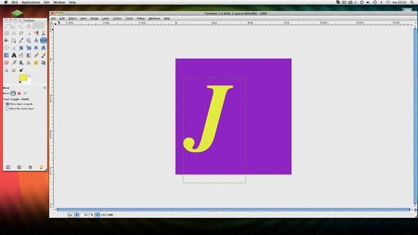Image resolution: width=418 pixels, height=235 pixels.
Task: Select the Rotate tool
Action: pyautogui.click(x=22, y=48)
